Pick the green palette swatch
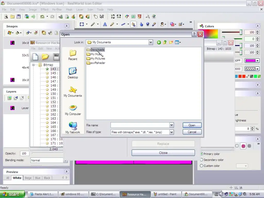Viewport: 264px width, 198px height. (255, 76)
